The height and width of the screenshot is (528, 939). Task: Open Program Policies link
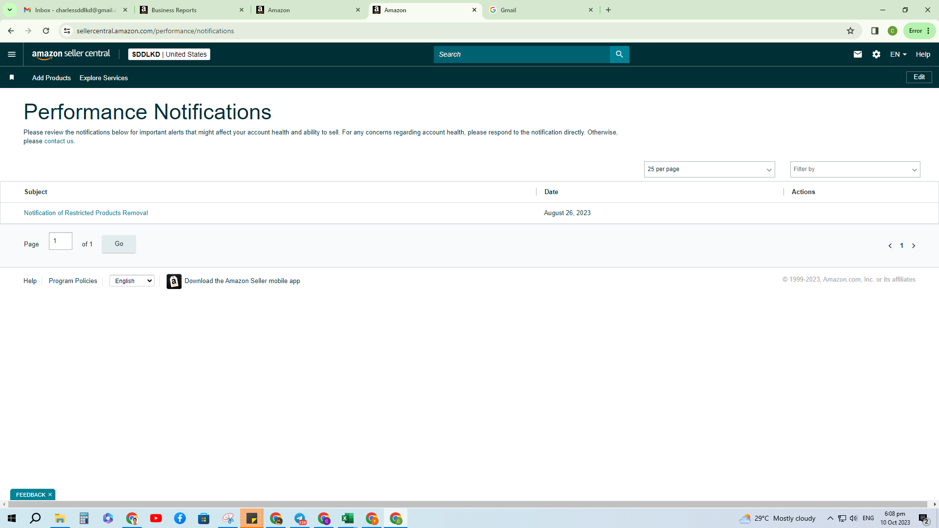tap(73, 281)
